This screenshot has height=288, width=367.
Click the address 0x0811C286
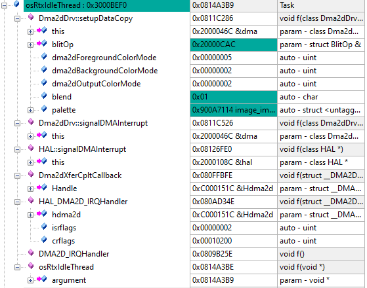pos(234,18)
